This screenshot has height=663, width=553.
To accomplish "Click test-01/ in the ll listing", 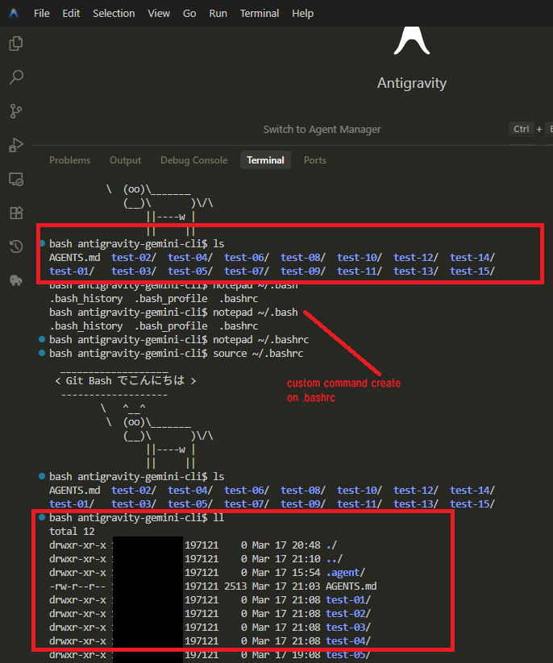I will (x=348, y=600).
